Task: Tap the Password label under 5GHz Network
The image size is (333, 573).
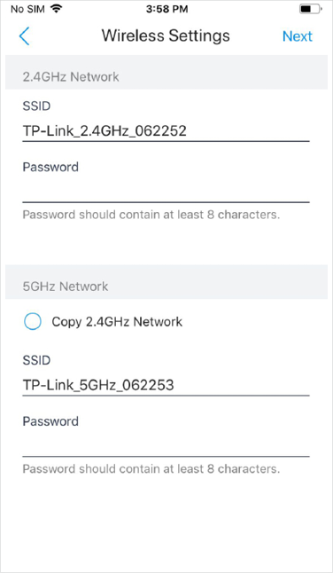Action: pos(50,421)
